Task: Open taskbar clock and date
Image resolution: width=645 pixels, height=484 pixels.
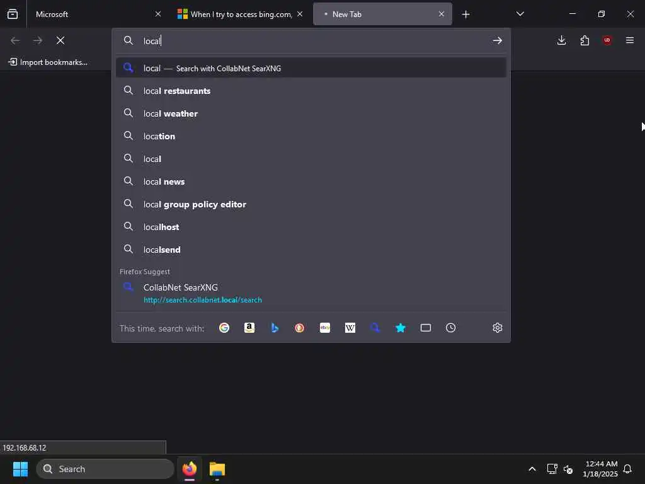Action: coord(600,469)
